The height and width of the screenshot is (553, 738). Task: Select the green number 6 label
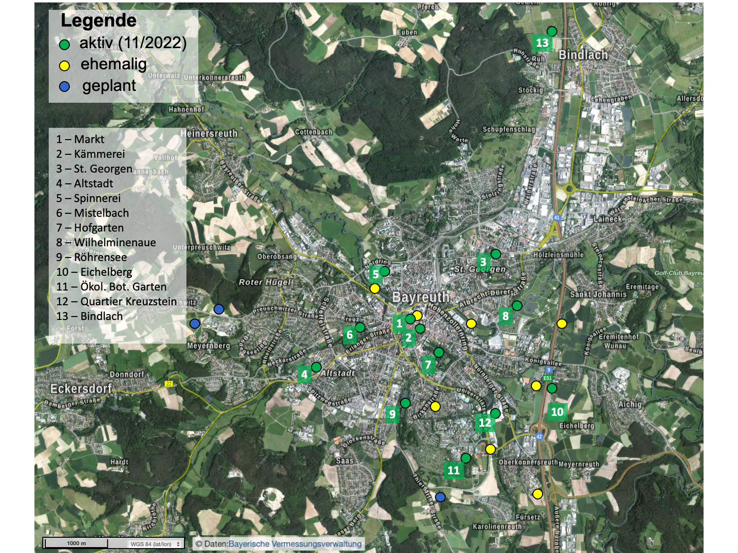[x=349, y=335]
